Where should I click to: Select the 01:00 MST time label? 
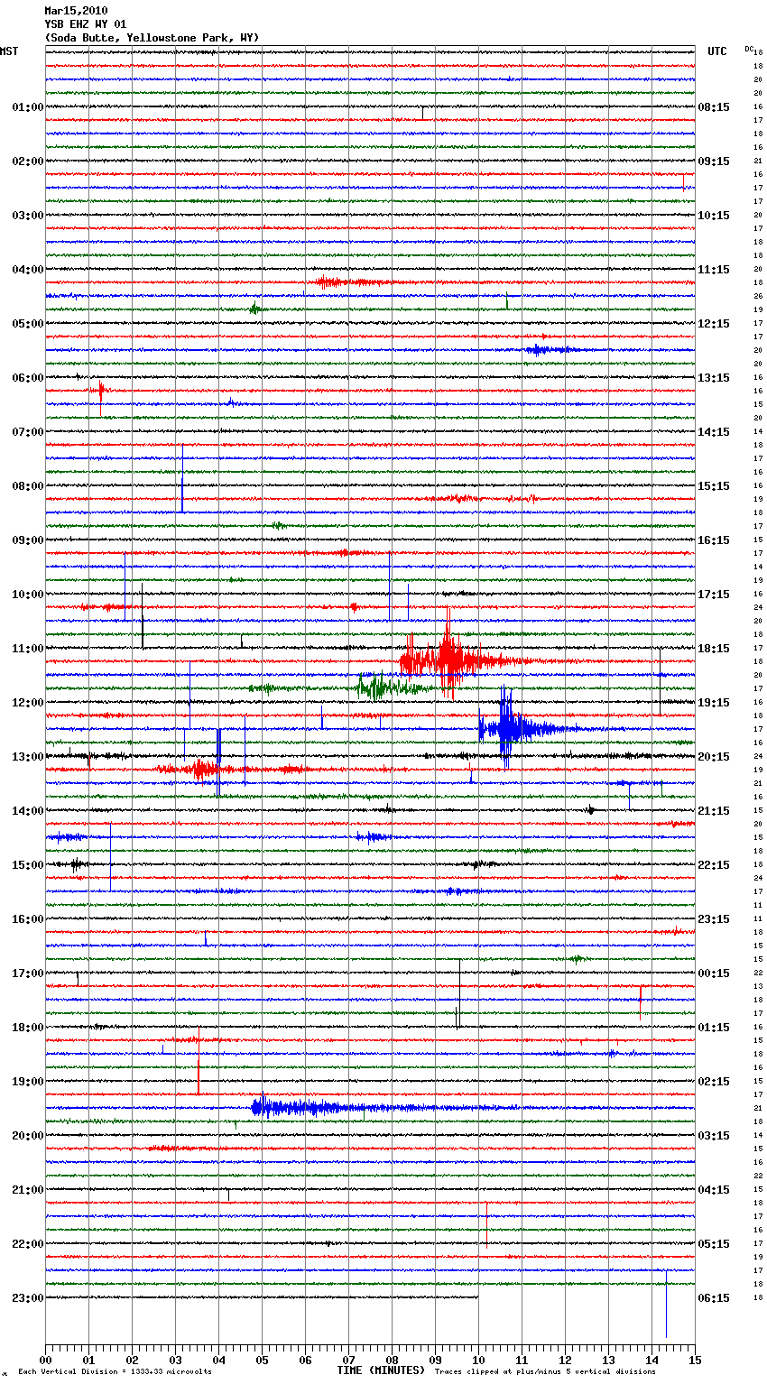click(x=28, y=107)
